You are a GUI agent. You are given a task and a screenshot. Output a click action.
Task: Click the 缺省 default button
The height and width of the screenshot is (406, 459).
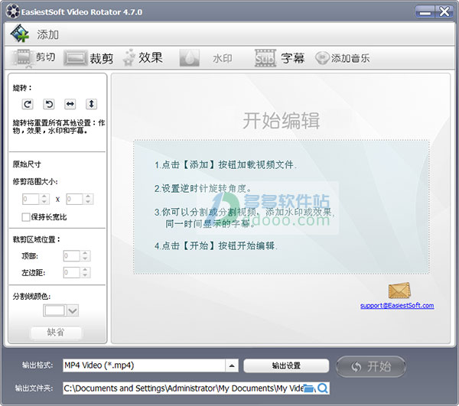click(56, 332)
